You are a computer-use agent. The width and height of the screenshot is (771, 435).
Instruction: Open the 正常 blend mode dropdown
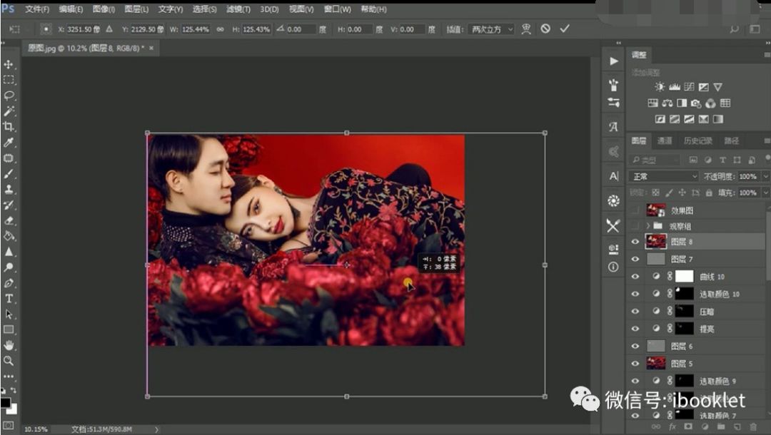click(664, 176)
